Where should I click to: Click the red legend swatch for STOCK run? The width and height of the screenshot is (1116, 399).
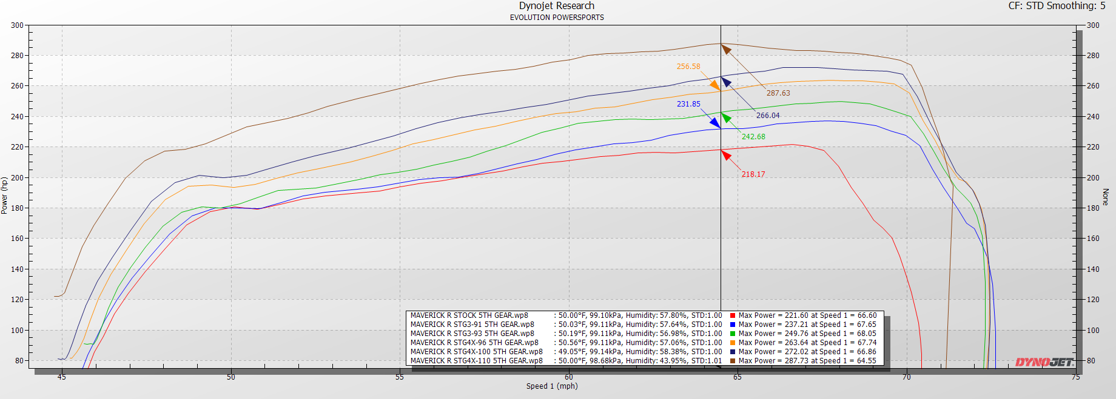click(733, 315)
